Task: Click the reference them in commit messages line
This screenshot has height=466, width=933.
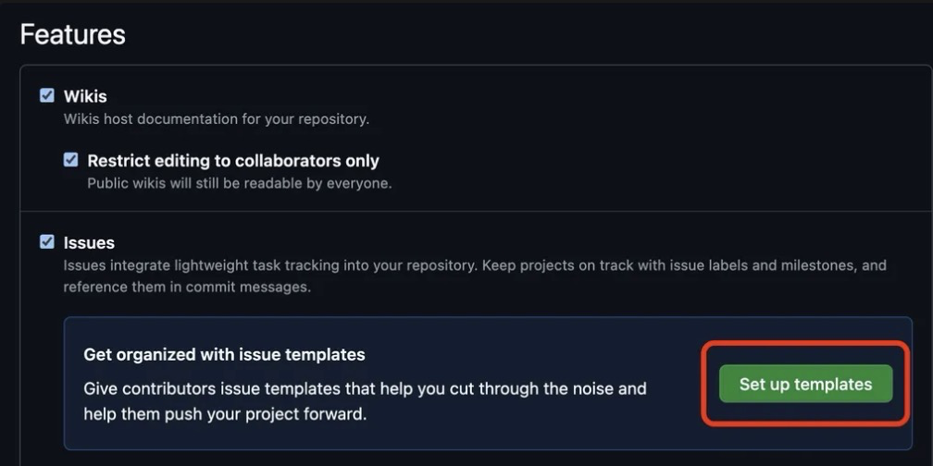Action: tap(187, 287)
